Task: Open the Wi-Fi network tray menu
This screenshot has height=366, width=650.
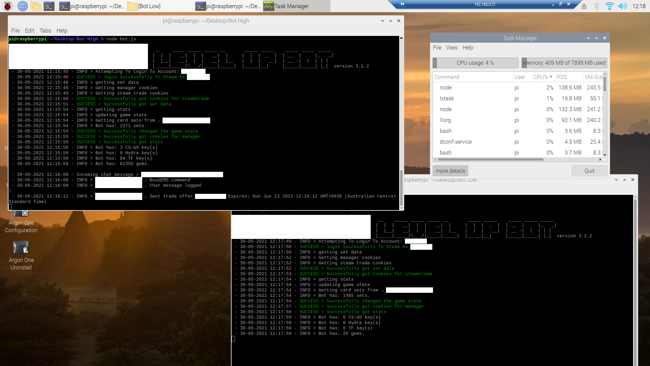Action: (x=609, y=6)
